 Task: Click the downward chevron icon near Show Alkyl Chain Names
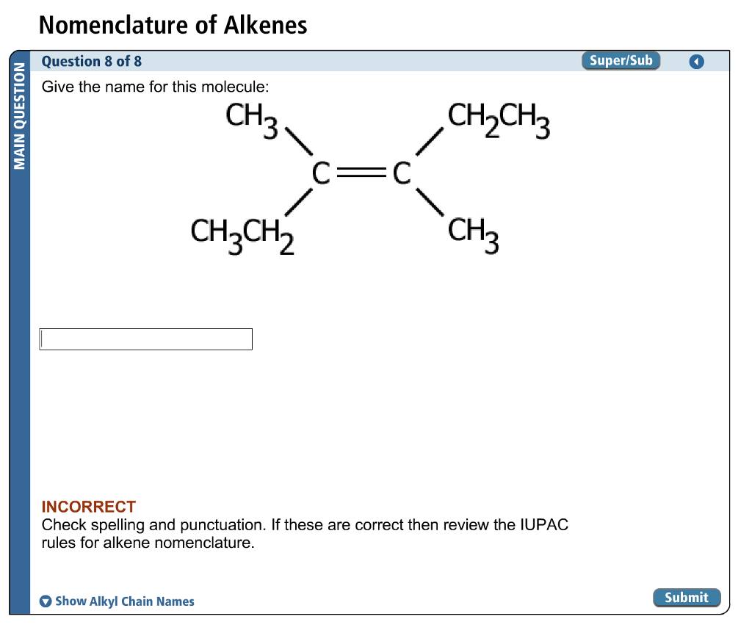(x=46, y=601)
